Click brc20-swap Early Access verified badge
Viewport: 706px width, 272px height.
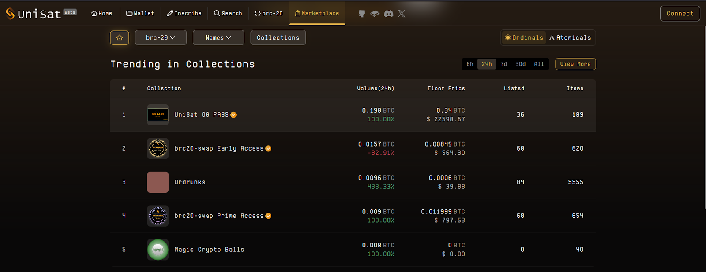tap(268, 149)
